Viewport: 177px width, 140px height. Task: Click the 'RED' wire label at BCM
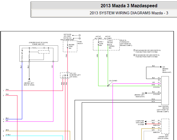coord(153,123)
